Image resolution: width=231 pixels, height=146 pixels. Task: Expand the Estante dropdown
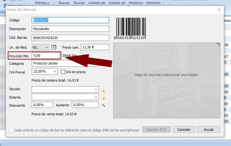point(96,97)
